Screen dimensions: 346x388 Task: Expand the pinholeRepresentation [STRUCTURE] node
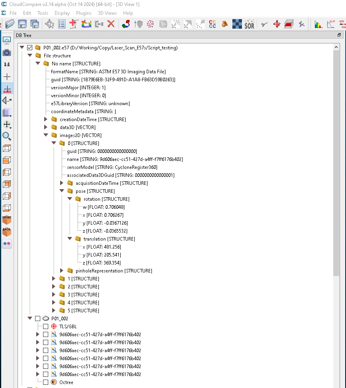click(x=62, y=271)
